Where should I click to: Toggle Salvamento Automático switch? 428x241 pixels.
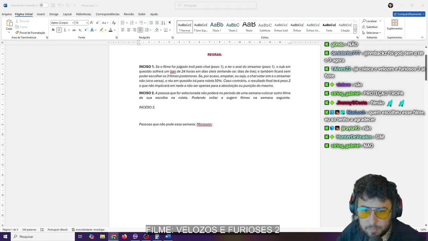(x=43, y=5)
